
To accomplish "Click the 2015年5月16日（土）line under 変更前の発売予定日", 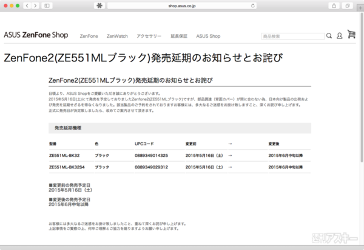I will coord(70,190).
